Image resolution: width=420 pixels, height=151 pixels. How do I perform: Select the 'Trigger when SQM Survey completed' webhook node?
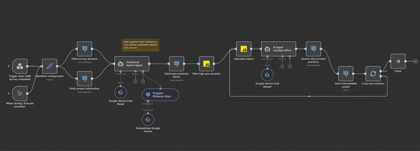point(20,66)
